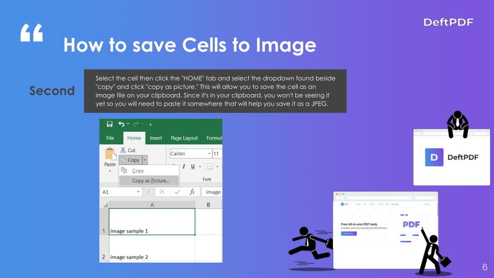Screen dimensions: 494x278
Task: Click the Undo arrow icon
Action: click(121, 124)
